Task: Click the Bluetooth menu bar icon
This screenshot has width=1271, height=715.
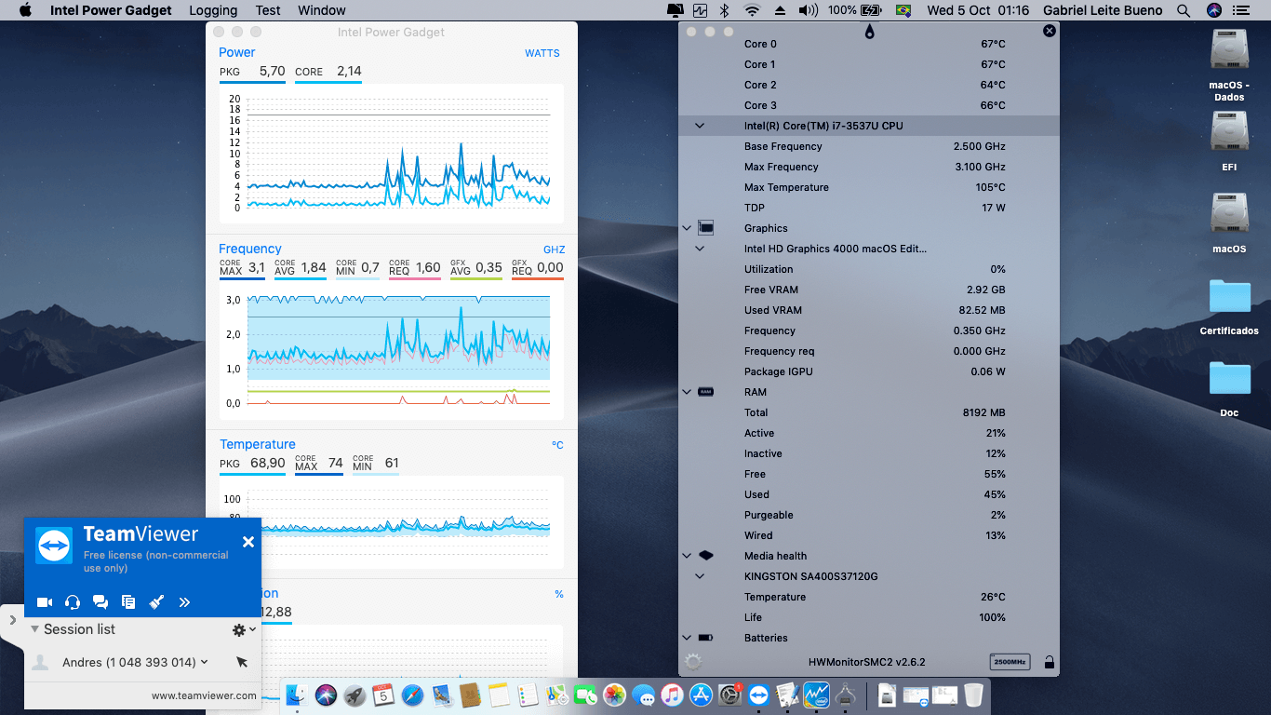Action: [726, 10]
